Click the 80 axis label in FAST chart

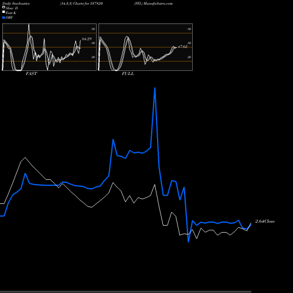(93, 29)
